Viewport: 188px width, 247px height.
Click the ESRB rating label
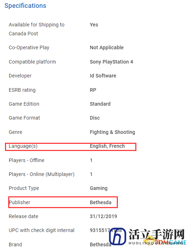22,90
